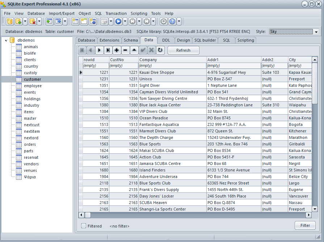Insert a new record with plus button
Screen dimensions: 324x242
tap(117, 50)
